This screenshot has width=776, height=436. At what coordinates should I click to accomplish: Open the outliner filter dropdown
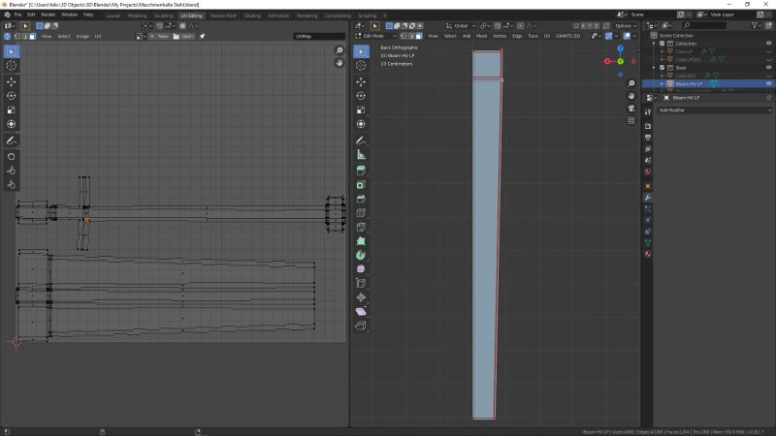click(x=757, y=25)
